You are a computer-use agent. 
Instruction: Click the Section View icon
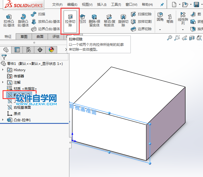tap(192, 38)
